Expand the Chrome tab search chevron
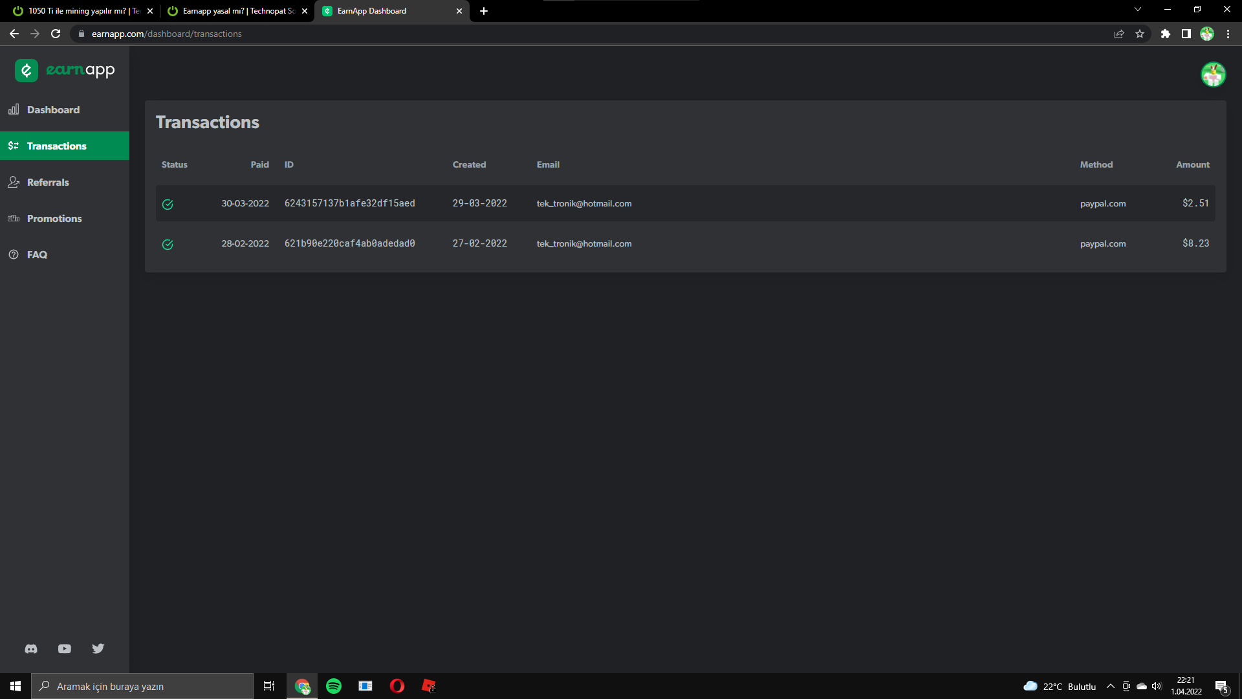The height and width of the screenshot is (699, 1242). click(1138, 10)
